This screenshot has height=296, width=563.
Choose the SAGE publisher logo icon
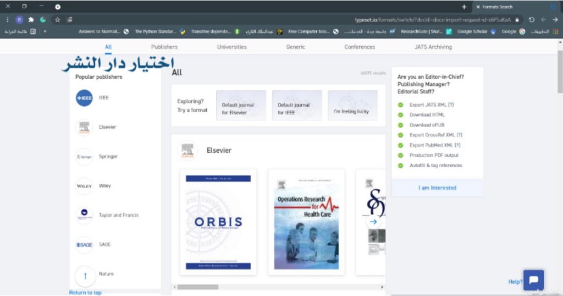[84, 245]
